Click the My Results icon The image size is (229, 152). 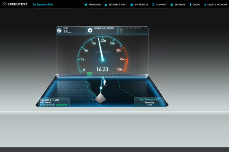[132, 5]
